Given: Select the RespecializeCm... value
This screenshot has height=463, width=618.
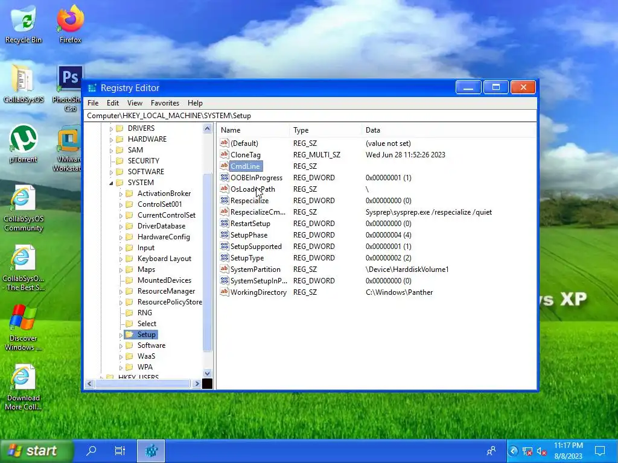Looking at the screenshot, I should 258,212.
